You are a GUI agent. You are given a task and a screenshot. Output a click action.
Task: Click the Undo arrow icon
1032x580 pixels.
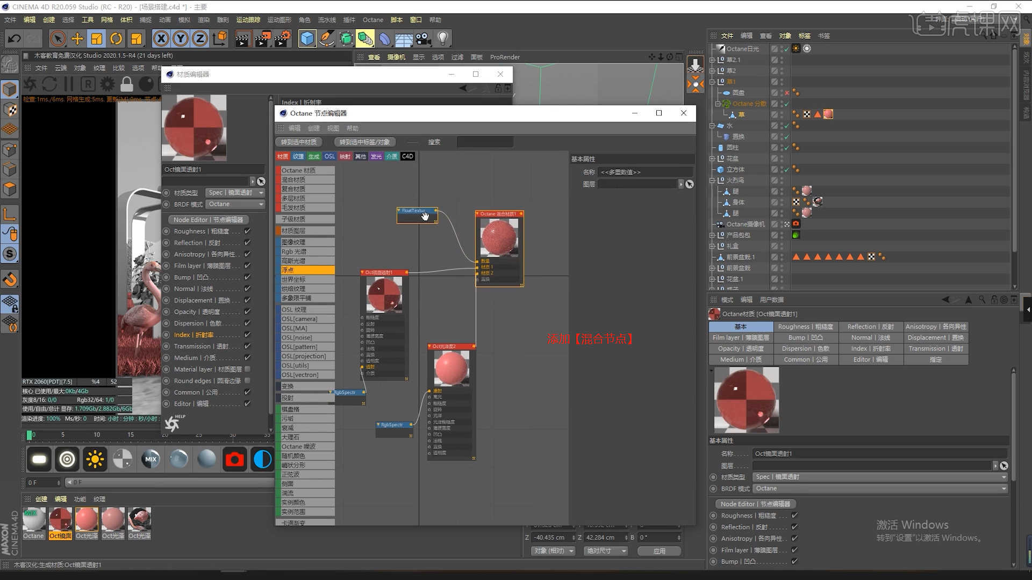(x=14, y=39)
